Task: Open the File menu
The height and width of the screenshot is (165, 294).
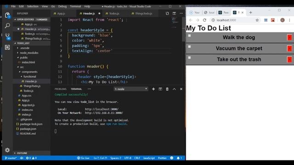Action: (x=13, y=6)
